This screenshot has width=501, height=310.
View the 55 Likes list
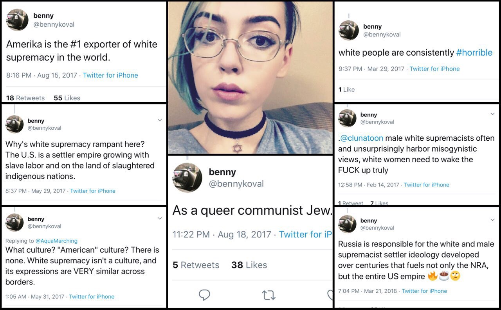67,98
